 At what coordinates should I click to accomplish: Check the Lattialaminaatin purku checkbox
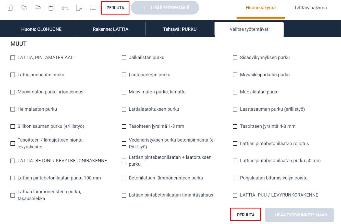pyautogui.click(x=13, y=75)
